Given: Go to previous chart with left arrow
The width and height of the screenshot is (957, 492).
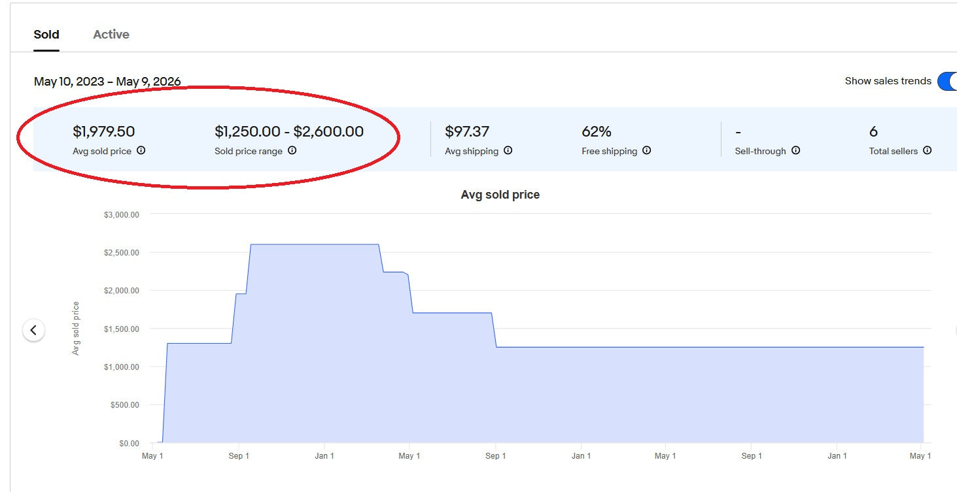Looking at the screenshot, I should pos(33,331).
